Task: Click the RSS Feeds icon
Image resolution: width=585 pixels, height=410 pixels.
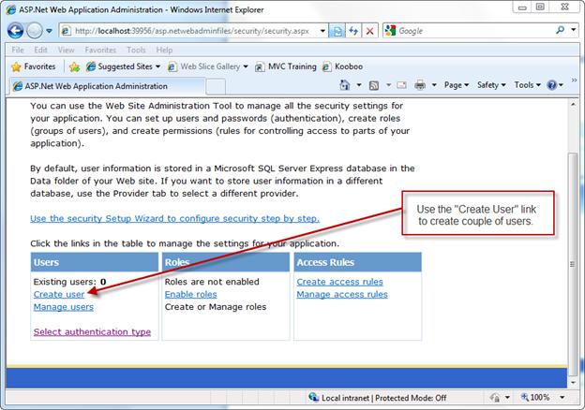Action: point(374,85)
